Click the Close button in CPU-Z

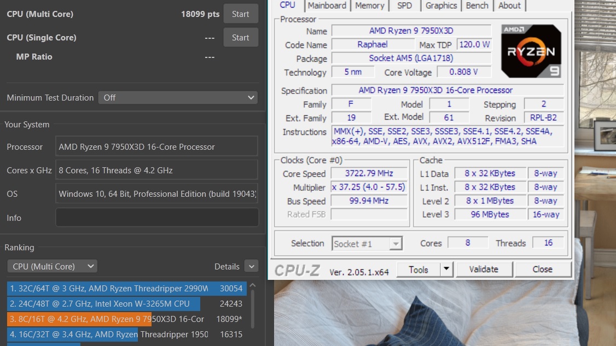[543, 269]
